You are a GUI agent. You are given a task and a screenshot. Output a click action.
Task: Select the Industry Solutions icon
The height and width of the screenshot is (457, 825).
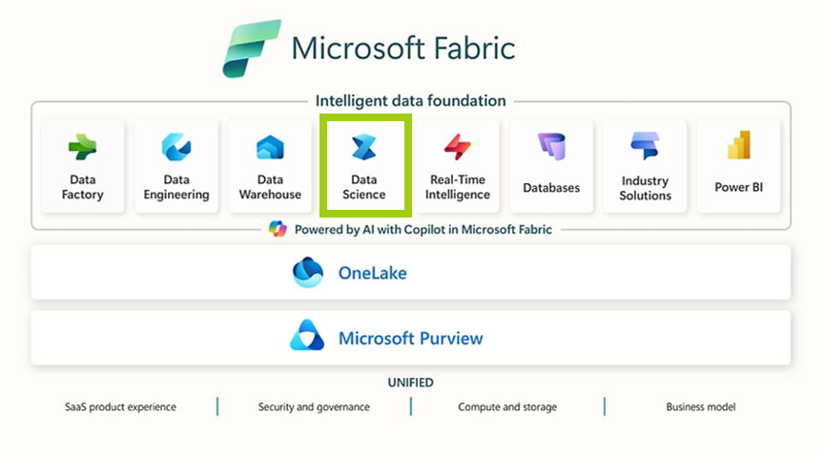(x=645, y=148)
